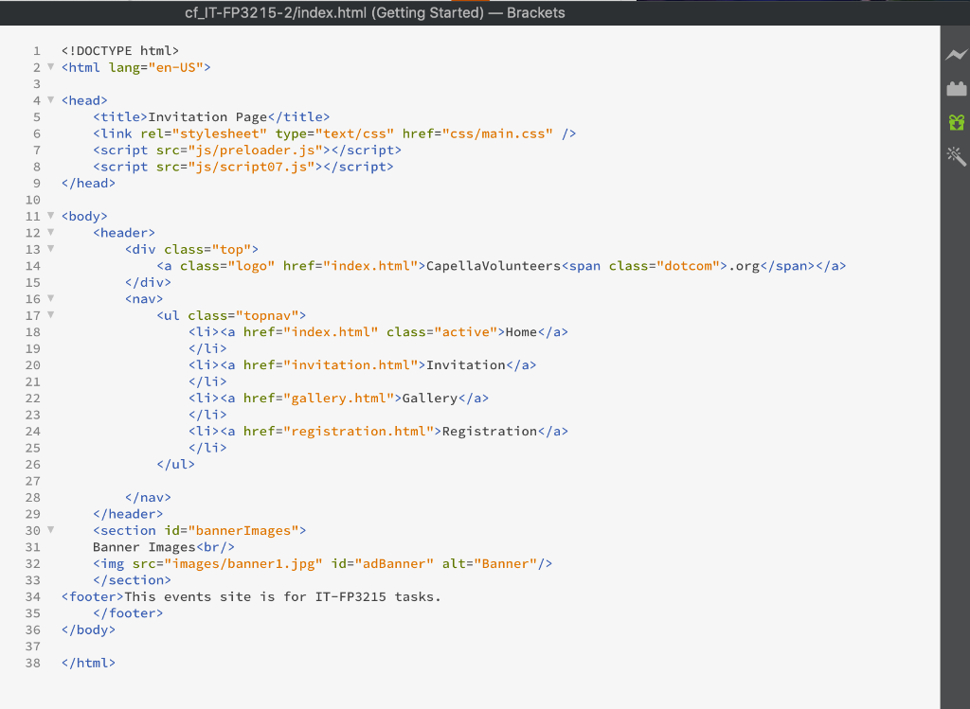
Task: Click the "<!DOCTYPE html>" declaration
Action: click(120, 51)
